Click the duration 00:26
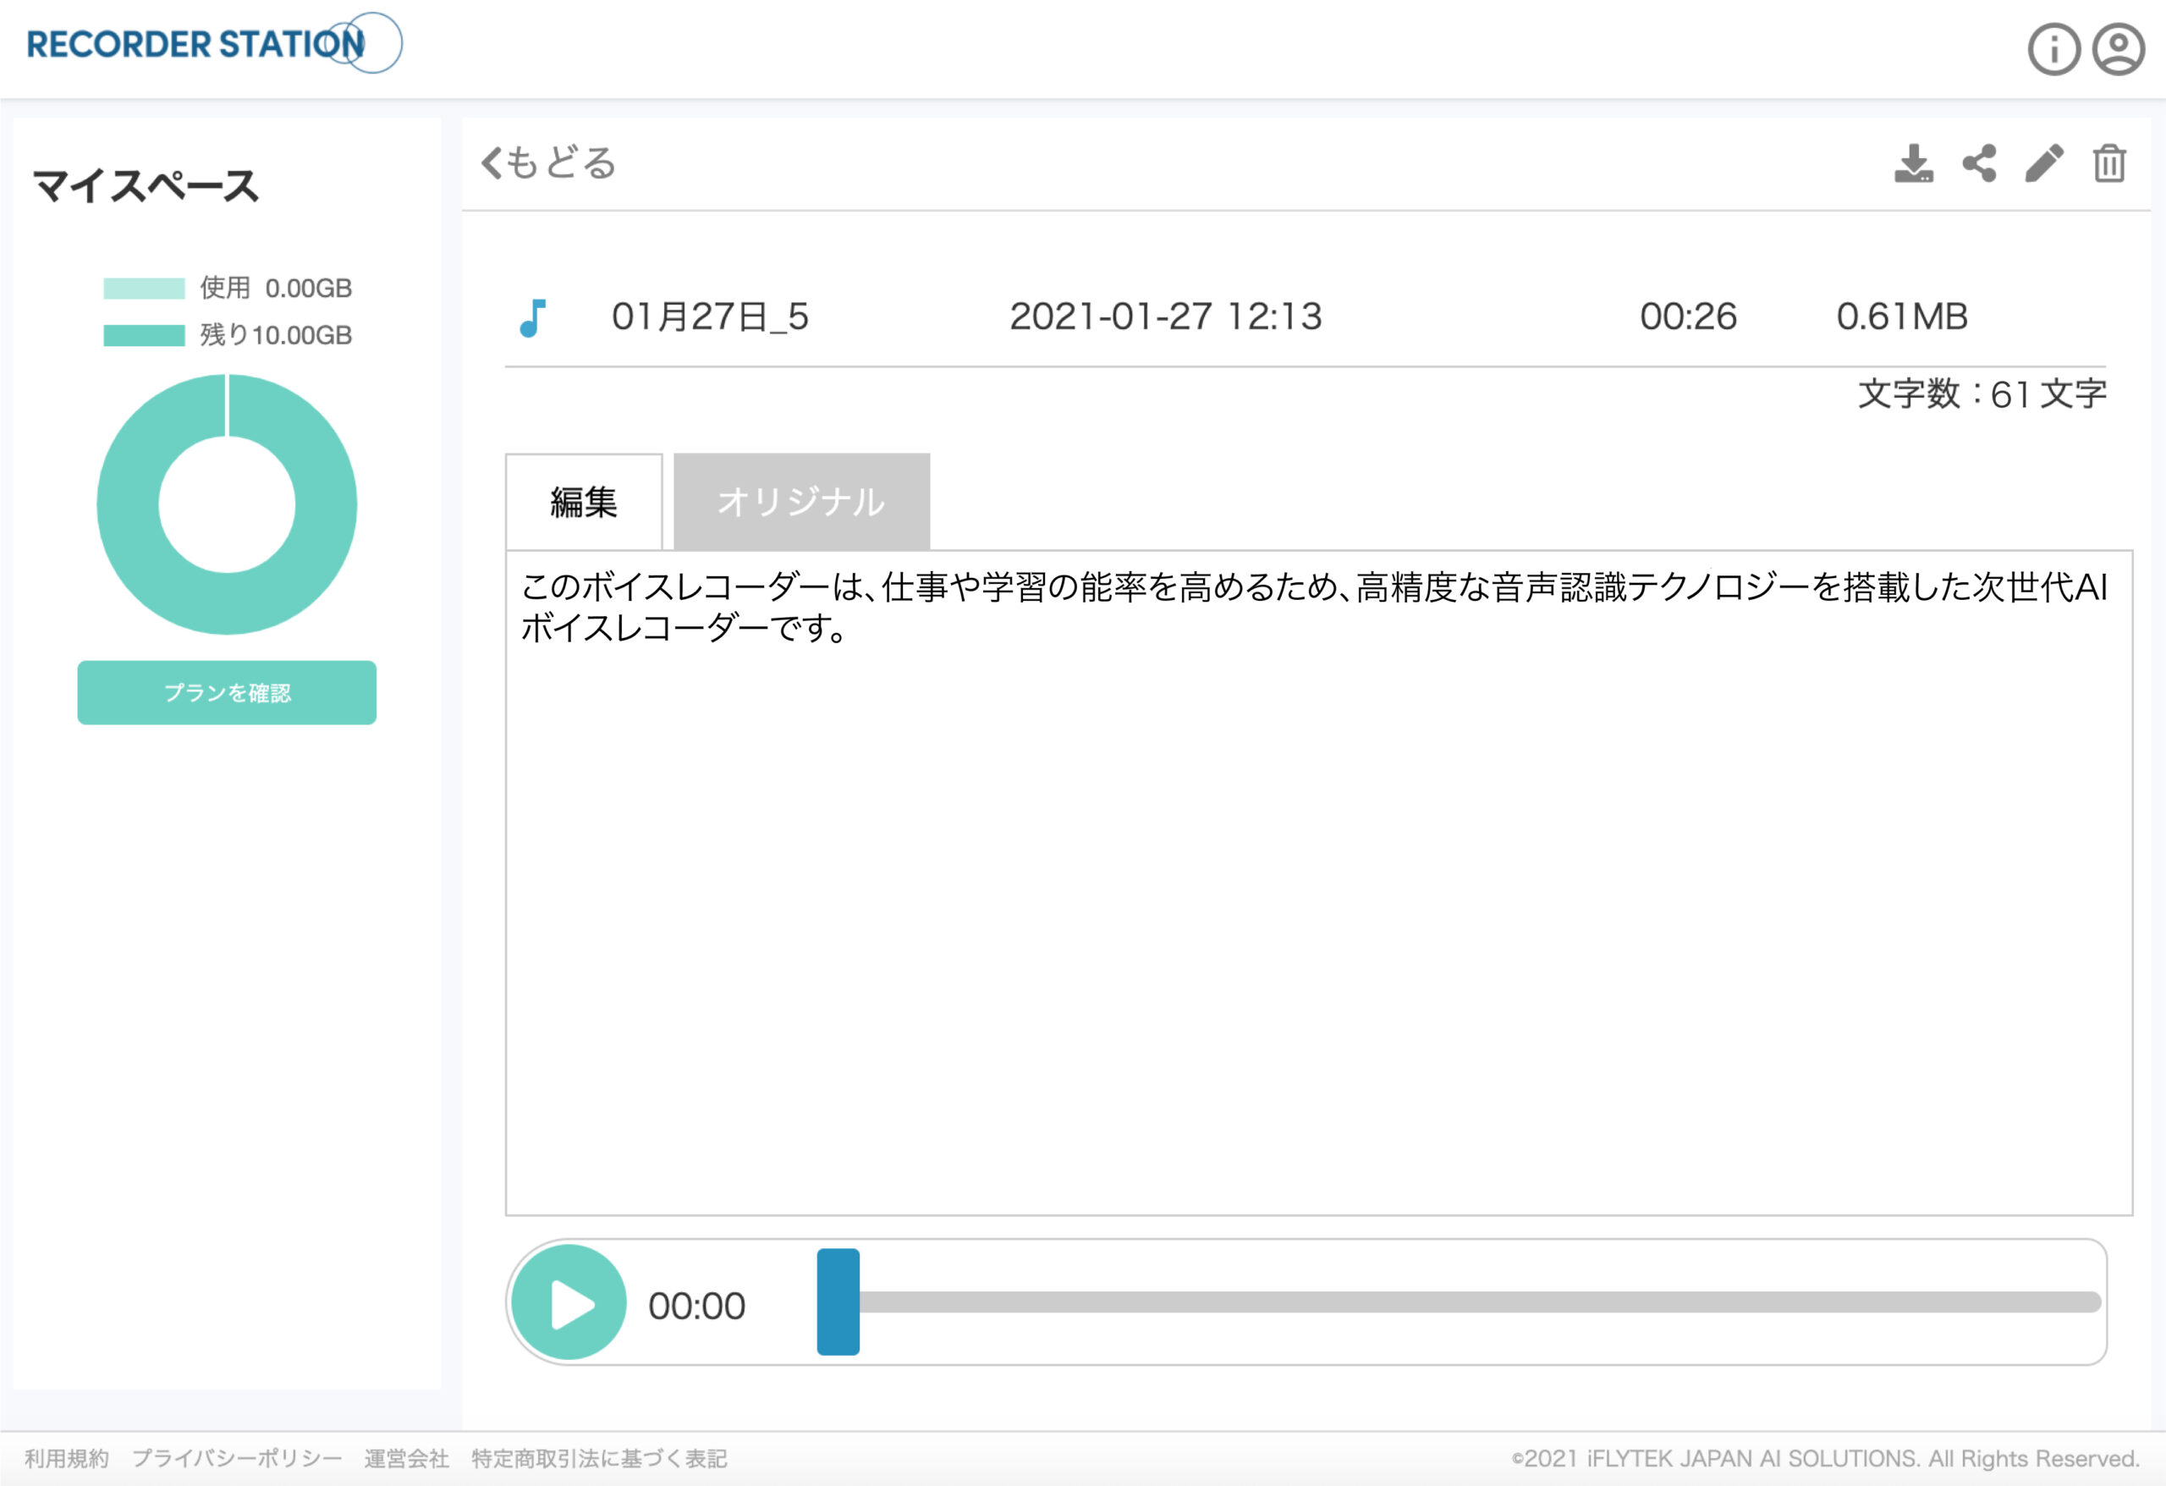Image resolution: width=2166 pixels, height=1486 pixels. tap(1688, 317)
